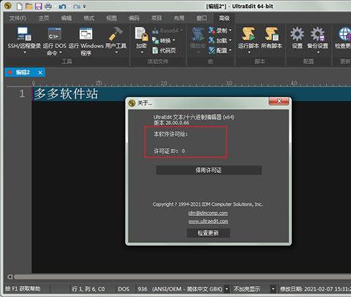Image resolution: width=351 pixels, height=297 pixels.
Task: Open www.ultraedit.com link
Action: [x=208, y=221]
